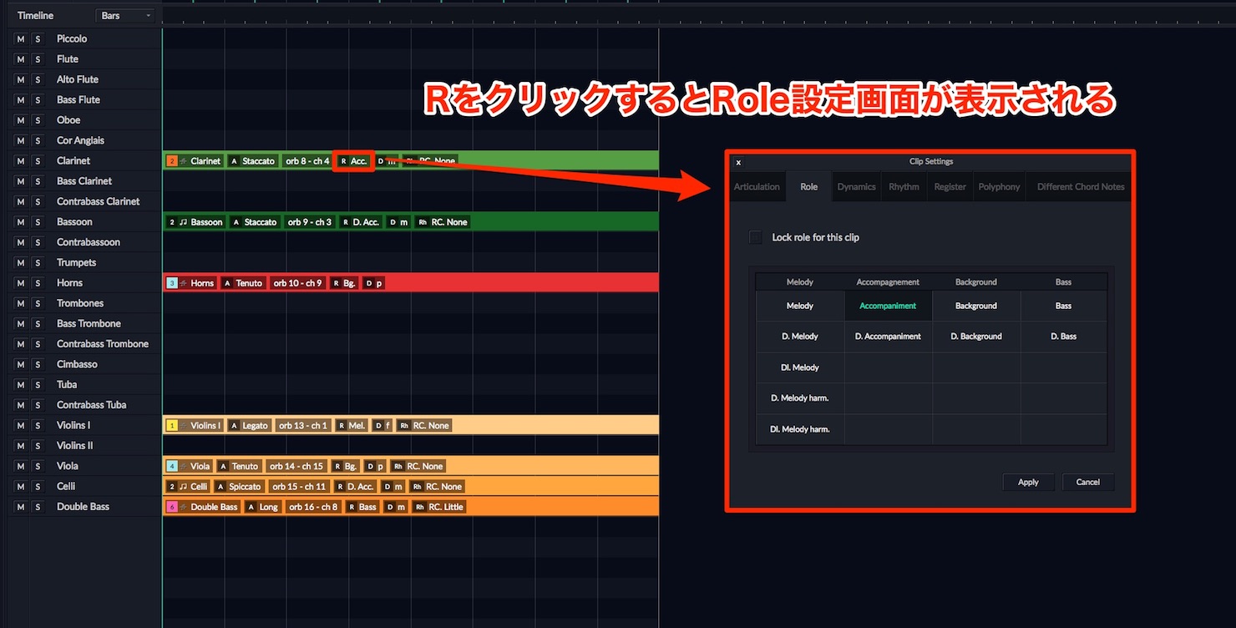This screenshot has width=1236, height=628.
Task: Choose the D. Accompaniment role
Action: click(x=888, y=337)
